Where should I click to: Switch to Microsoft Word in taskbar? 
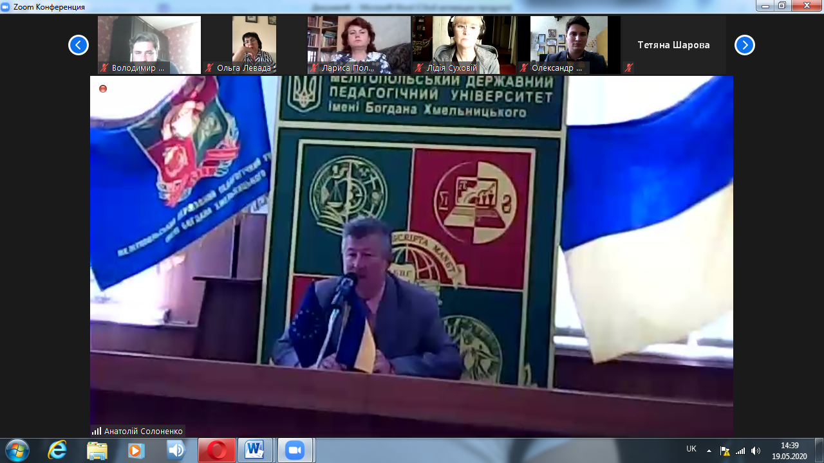click(x=256, y=451)
